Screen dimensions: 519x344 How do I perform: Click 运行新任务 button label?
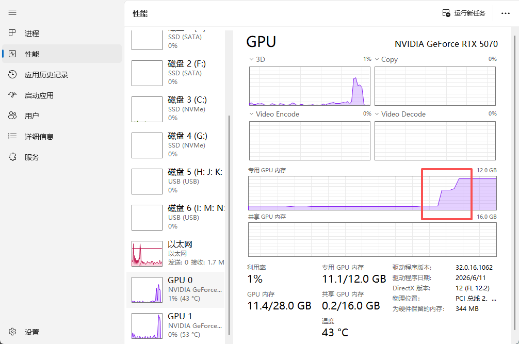pyautogui.click(x=469, y=13)
